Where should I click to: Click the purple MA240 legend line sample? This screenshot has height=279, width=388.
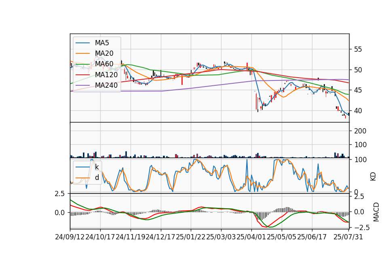point(82,85)
